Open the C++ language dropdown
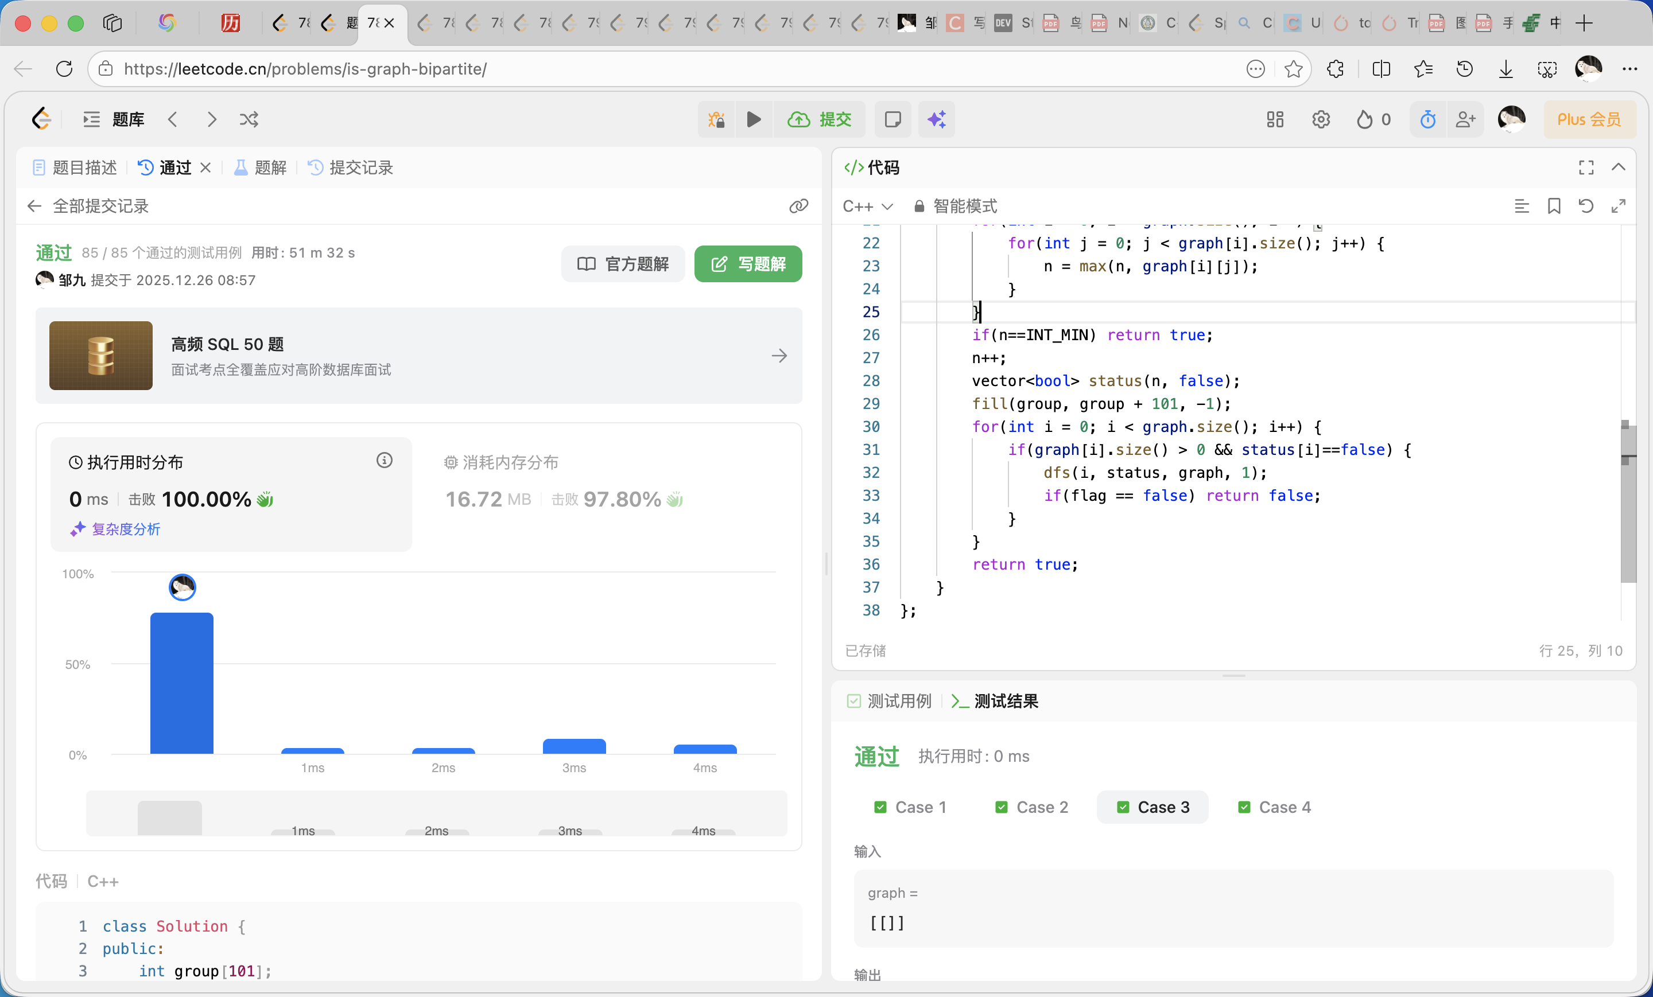This screenshot has height=997, width=1653. 868,206
